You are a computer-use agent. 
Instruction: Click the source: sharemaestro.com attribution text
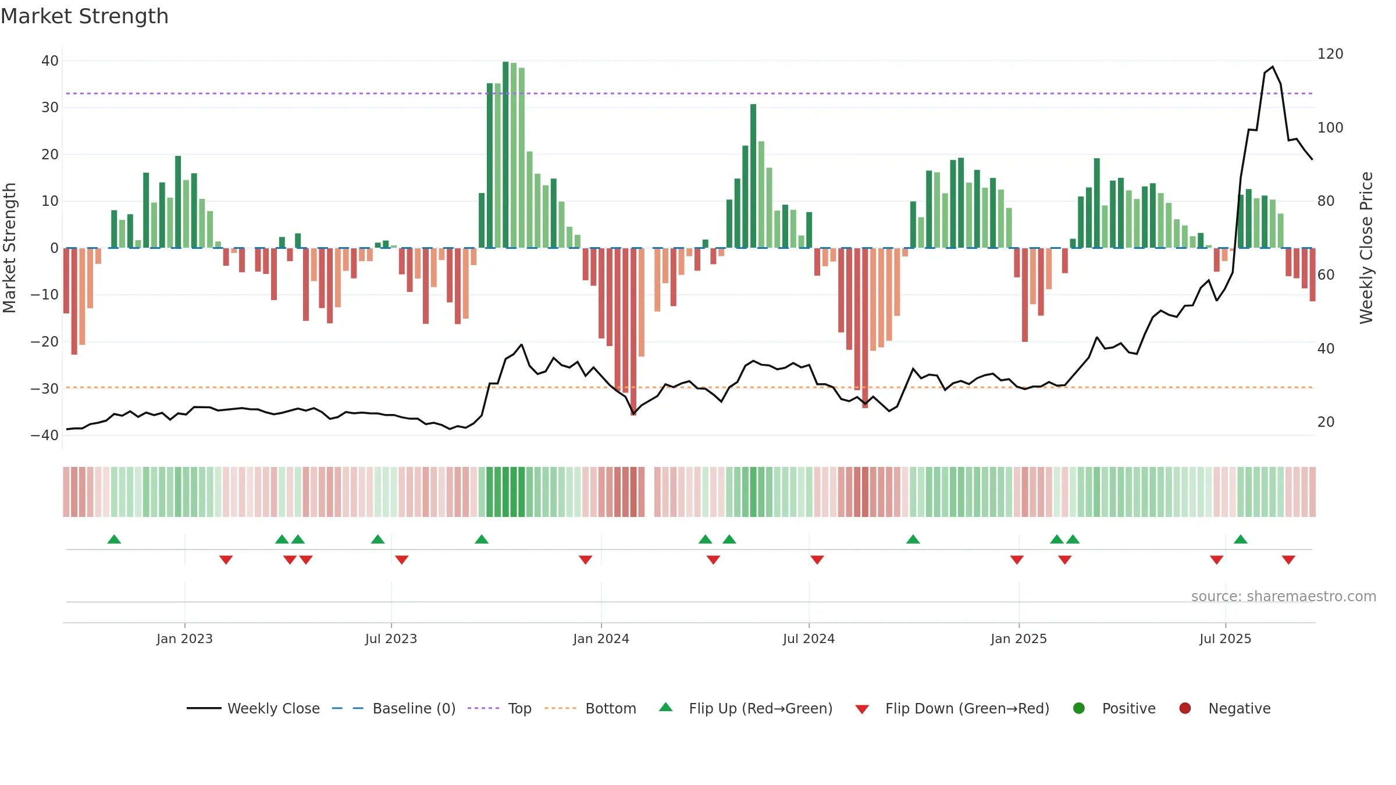click(1284, 597)
